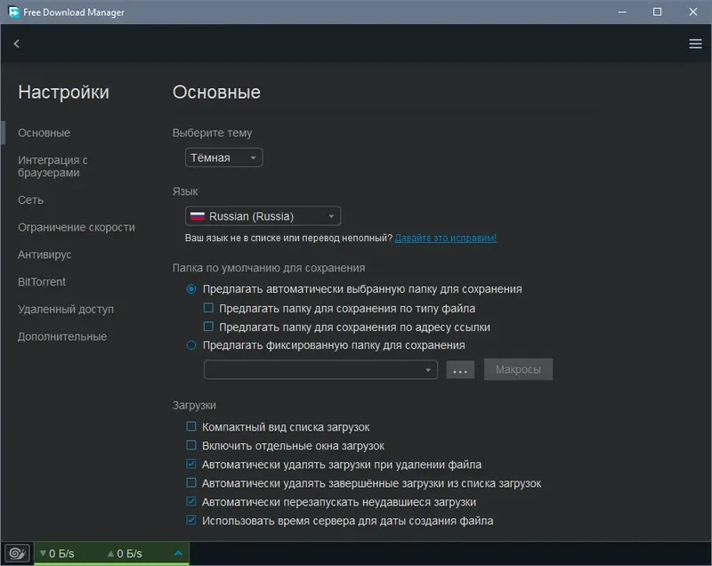Open the Сеть settings section
Image resolution: width=712 pixels, height=566 pixels.
(29, 199)
